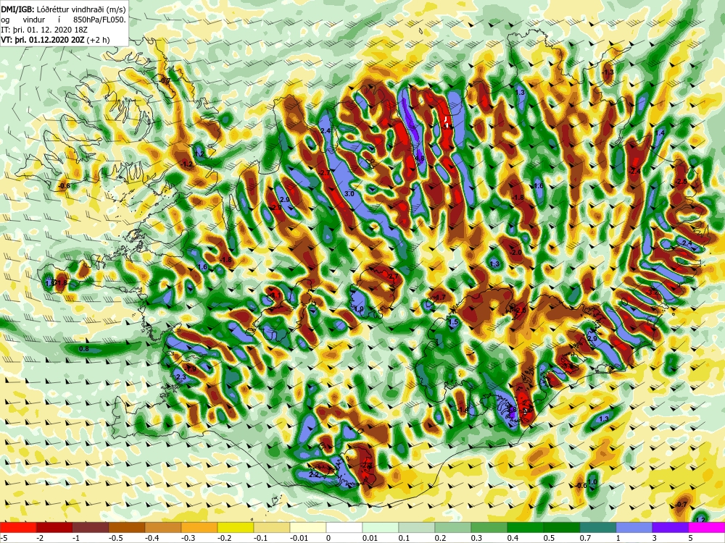Pick the teal legend swatch labeled 0.7
This screenshot has width=725, height=543.
click(x=598, y=527)
